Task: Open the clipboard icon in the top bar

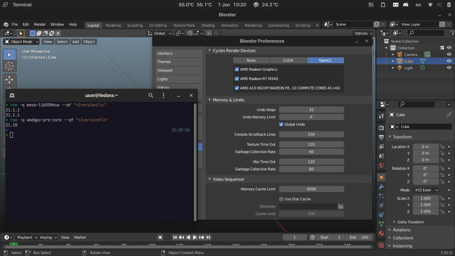Action: pos(383,5)
